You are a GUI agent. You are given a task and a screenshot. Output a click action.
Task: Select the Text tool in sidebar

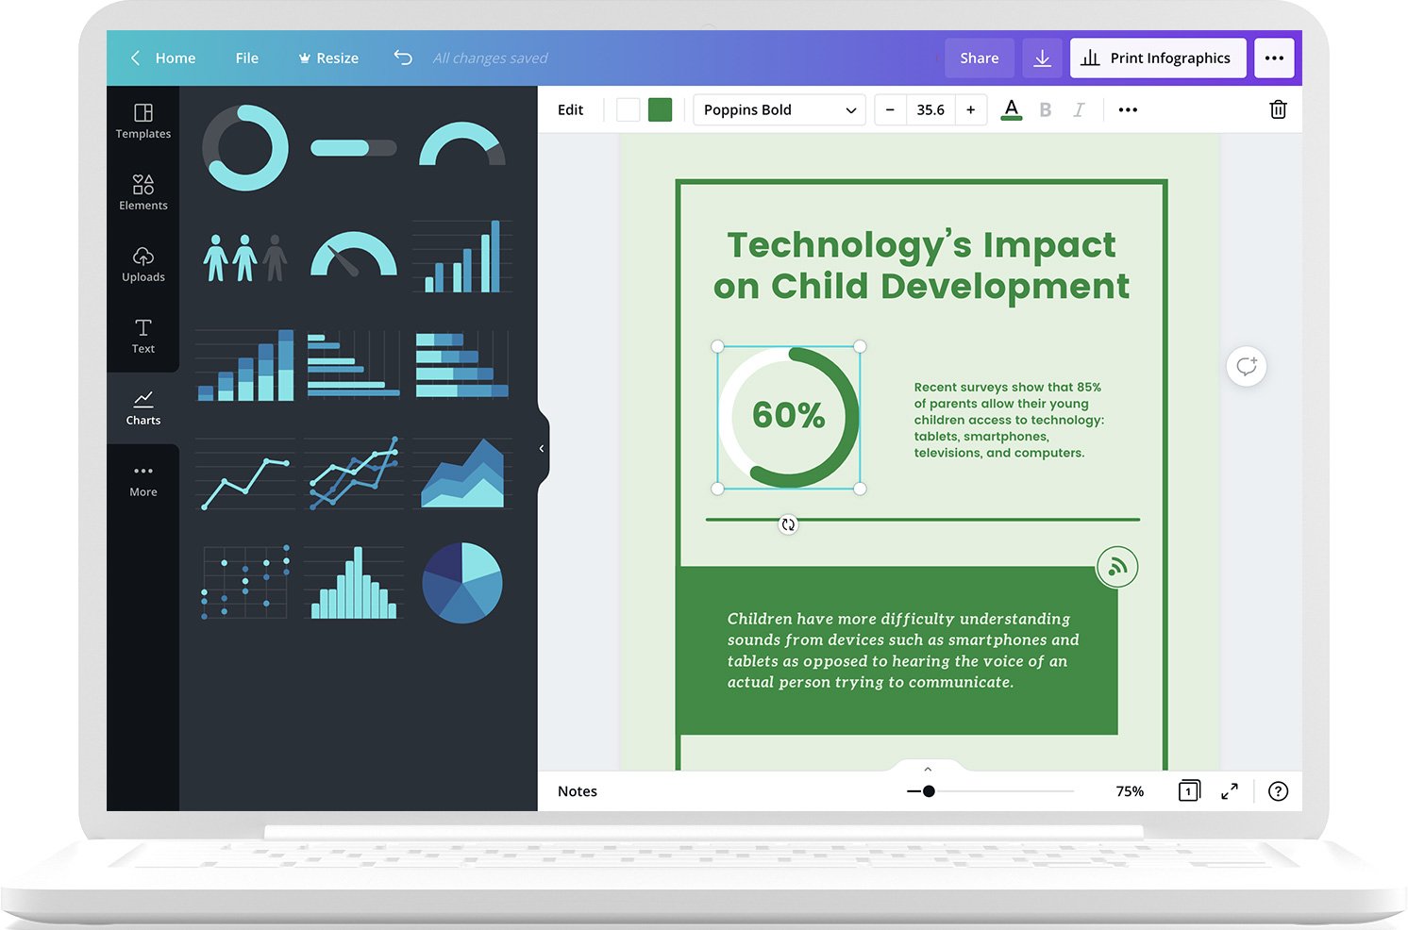pos(142,336)
